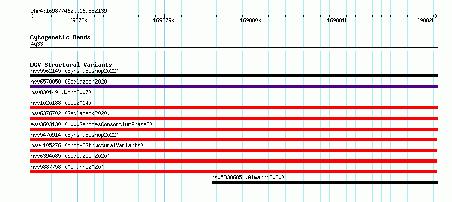The height and width of the screenshot is (202, 452).
Task: Click the black nsv5838685 variant bar
Action: (325, 182)
